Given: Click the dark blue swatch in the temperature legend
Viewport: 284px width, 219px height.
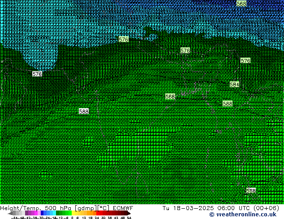Looking at the screenshot, I should pos(42,213).
